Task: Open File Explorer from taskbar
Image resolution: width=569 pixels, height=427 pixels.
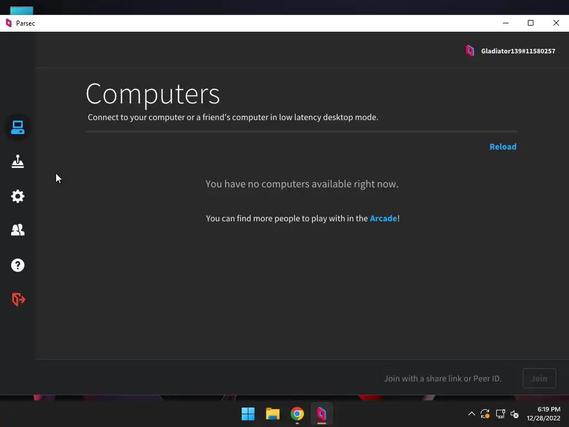Action: tap(272, 414)
